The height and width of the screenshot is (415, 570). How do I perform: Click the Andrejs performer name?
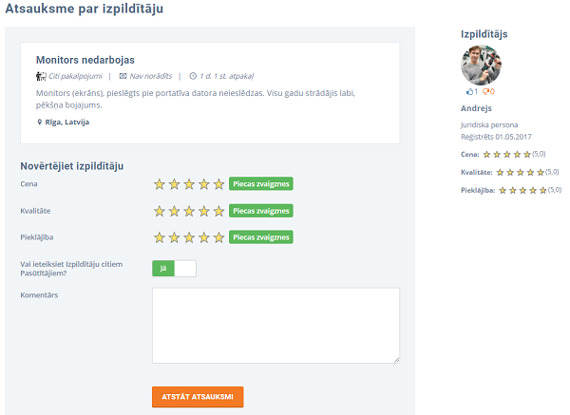476,108
